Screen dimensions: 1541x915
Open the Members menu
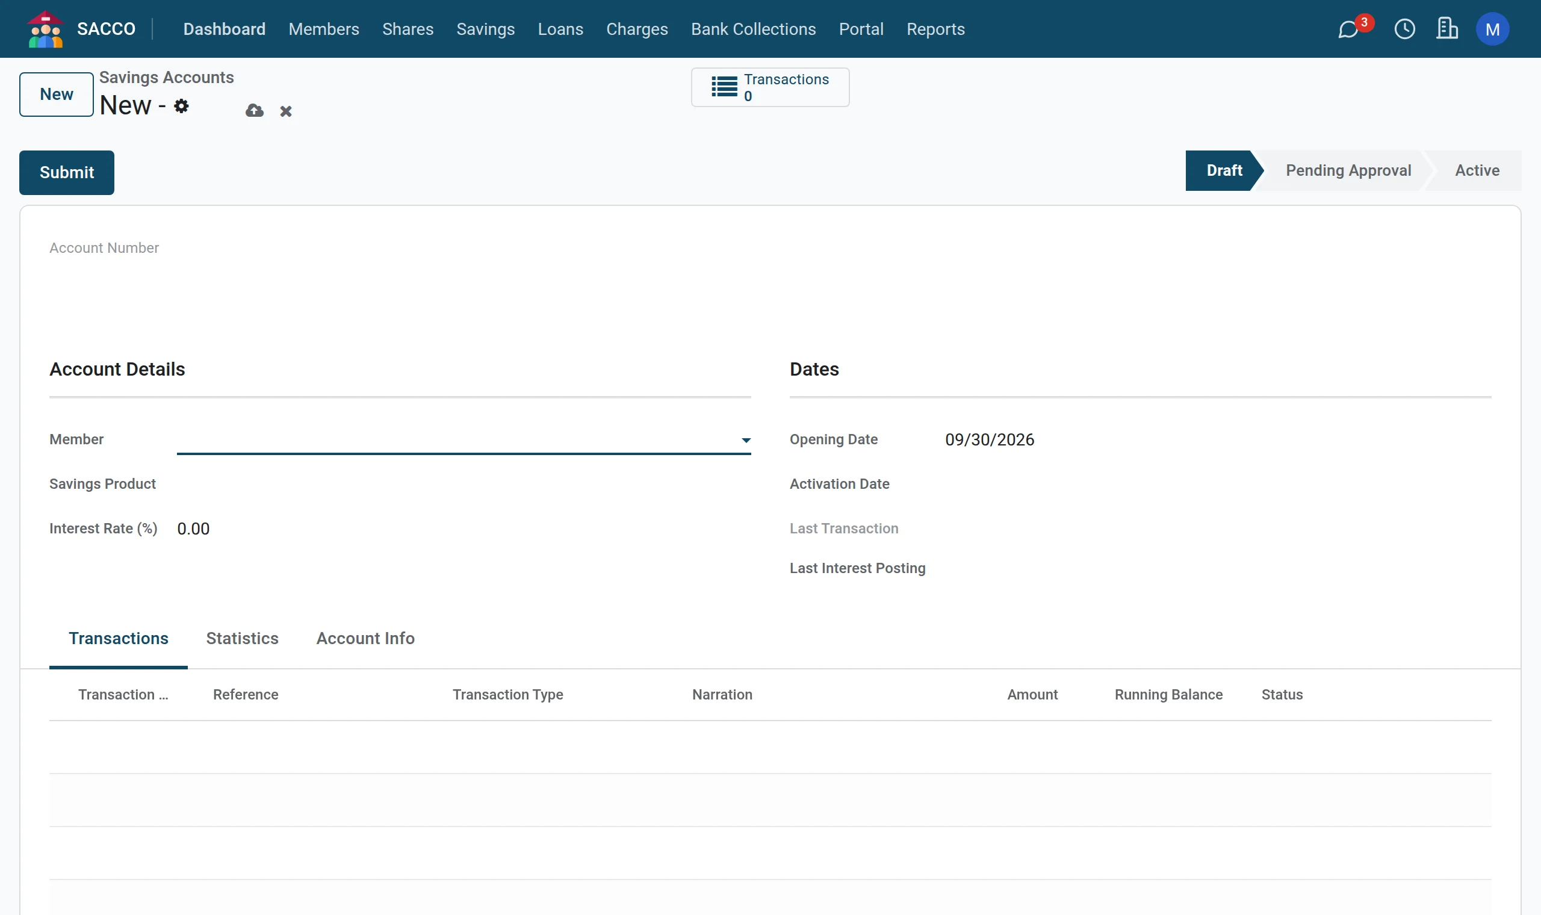point(324,29)
